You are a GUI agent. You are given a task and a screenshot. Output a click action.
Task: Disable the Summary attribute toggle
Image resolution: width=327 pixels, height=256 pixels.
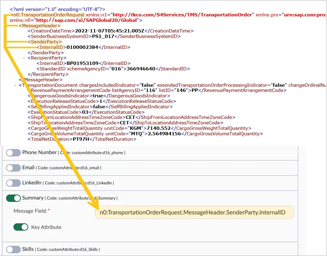pos(13,198)
